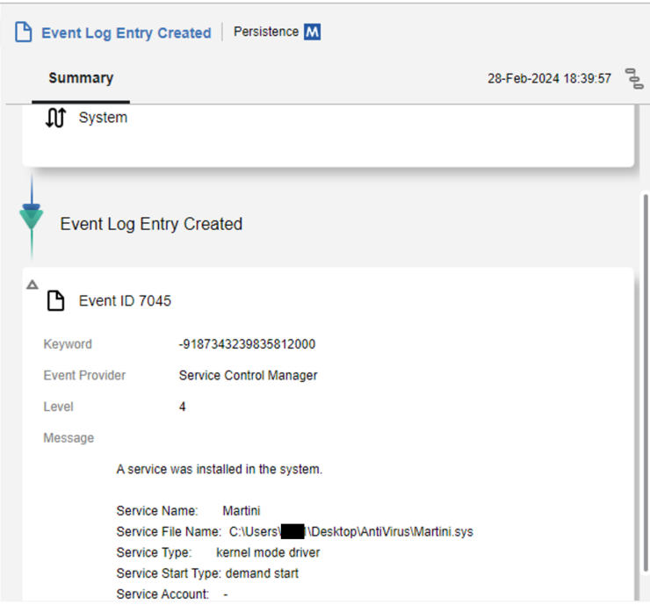
Task: Click the System up-down arrows icon
Action: tap(55, 118)
